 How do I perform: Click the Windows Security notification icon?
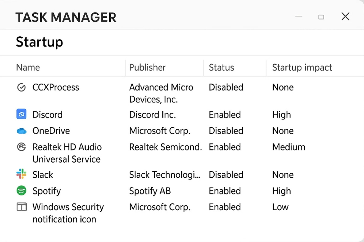22,207
